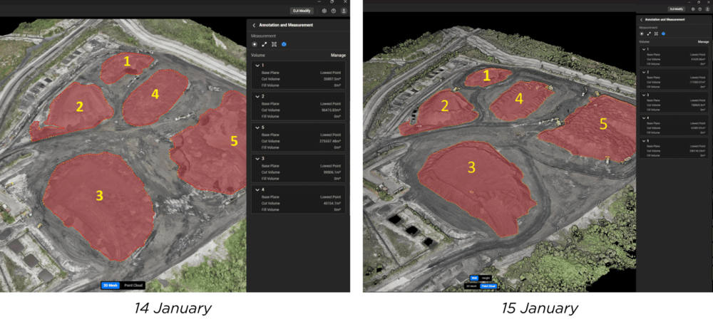Select the distance measurement tool in 14 January window

[265, 44]
